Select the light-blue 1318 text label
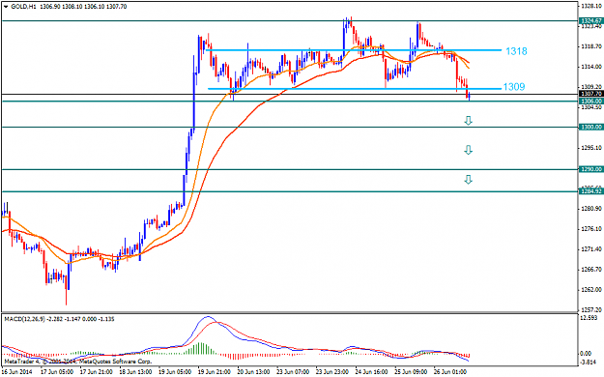This screenshot has height=377, width=604. [516, 51]
